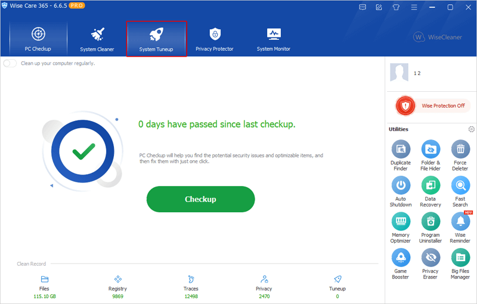Click the 'Utilities' heading
Screen dimensions: 477x304
coord(398,129)
